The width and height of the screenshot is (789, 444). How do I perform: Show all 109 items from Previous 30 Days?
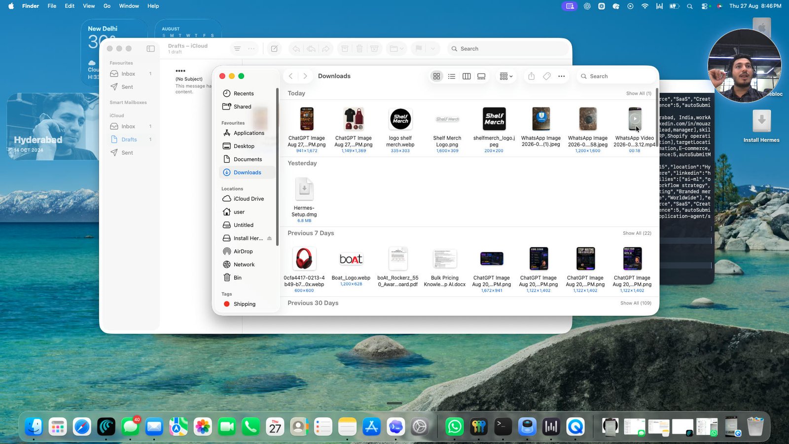pyautogui.click(x=636, y=303)
